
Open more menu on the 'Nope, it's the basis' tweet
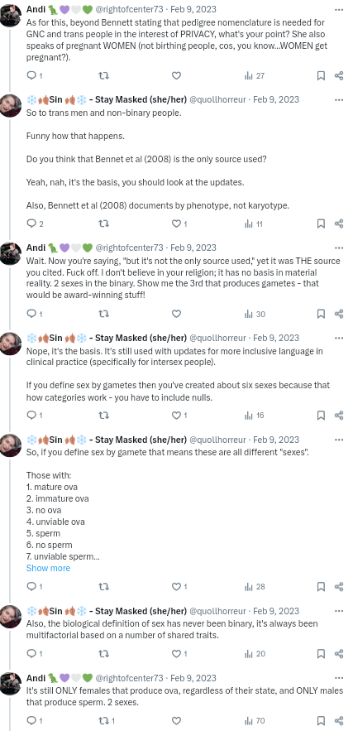(x=339, y=338)
